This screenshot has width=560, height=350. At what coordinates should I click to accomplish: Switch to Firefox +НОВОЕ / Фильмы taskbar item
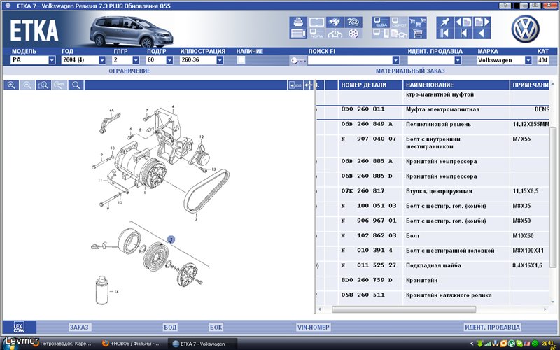point(132,344)
